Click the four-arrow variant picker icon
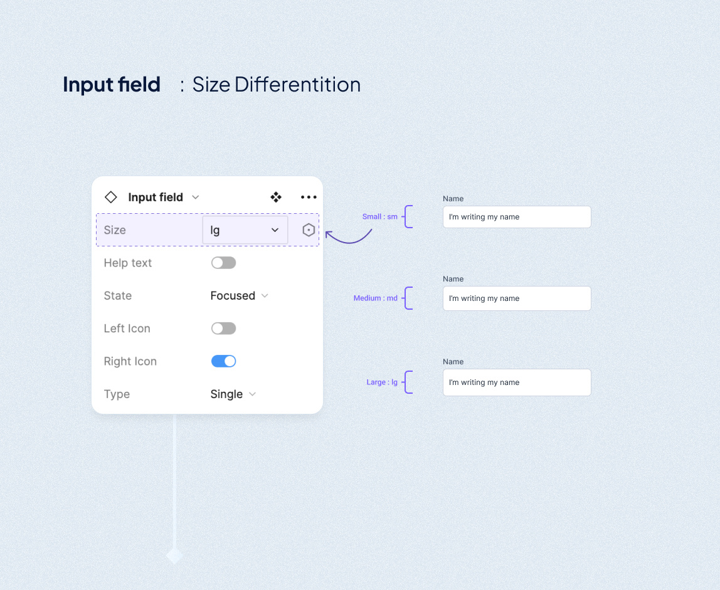 (276, 197)
